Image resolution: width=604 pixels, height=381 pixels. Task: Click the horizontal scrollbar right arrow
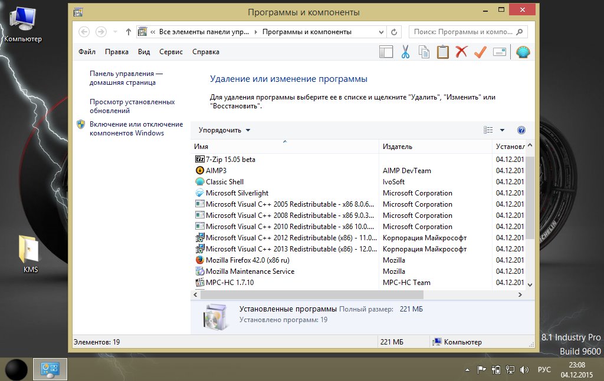click(520, 294)
